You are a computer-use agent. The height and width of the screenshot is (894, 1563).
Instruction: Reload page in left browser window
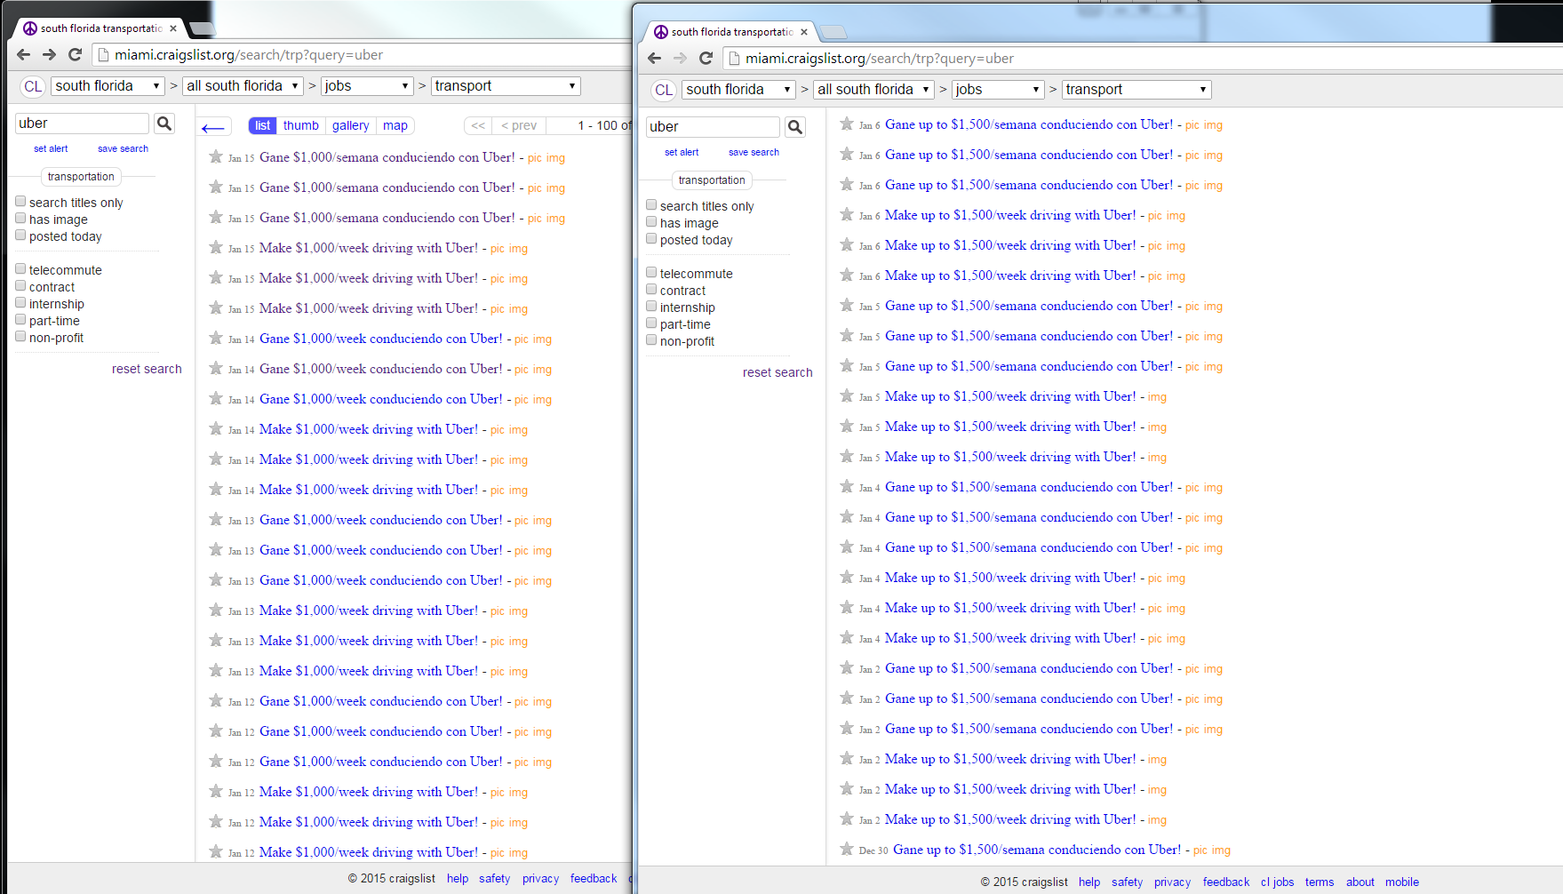click(76, 55)
